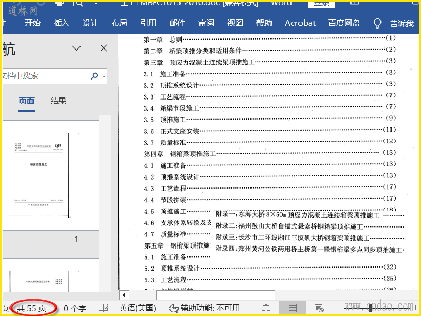This screenshot has width=421, height=316.
Task: Click the accessibility checker status
Action: pos(204,308)
